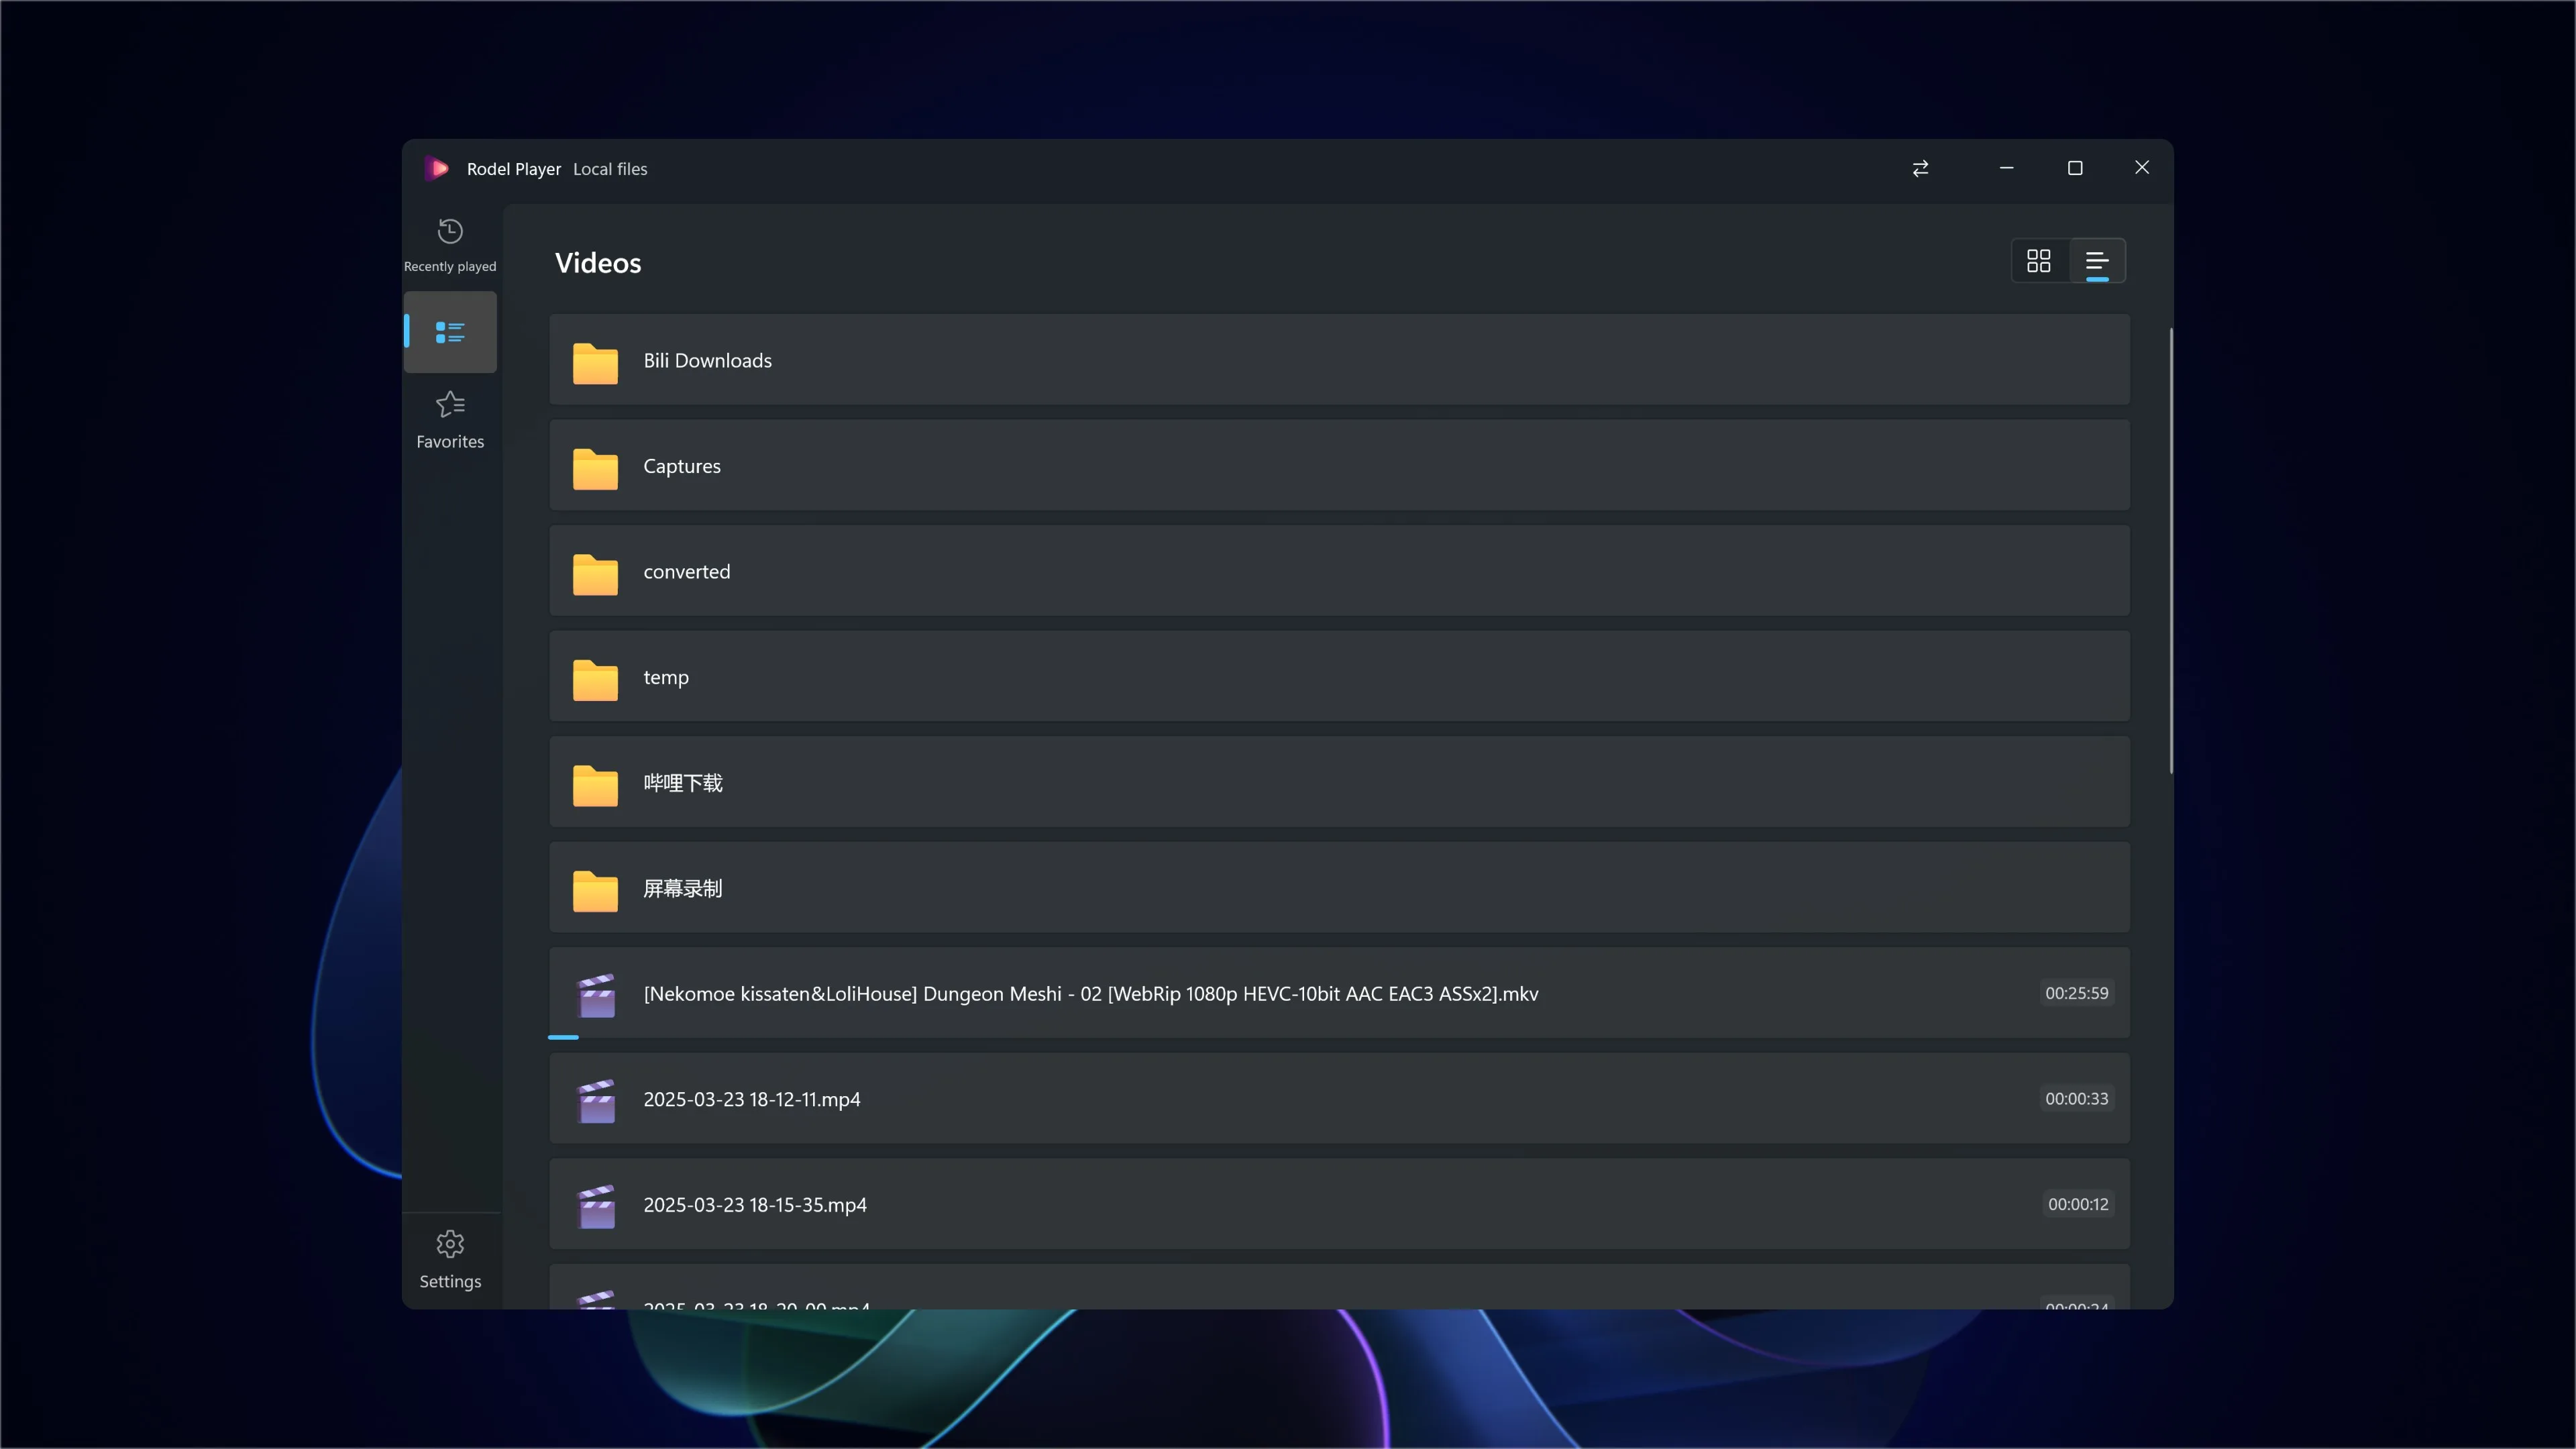2576x1449 pixels.
Task: Open Favorites in the sidebar
Action: click(x=450, y=420)
